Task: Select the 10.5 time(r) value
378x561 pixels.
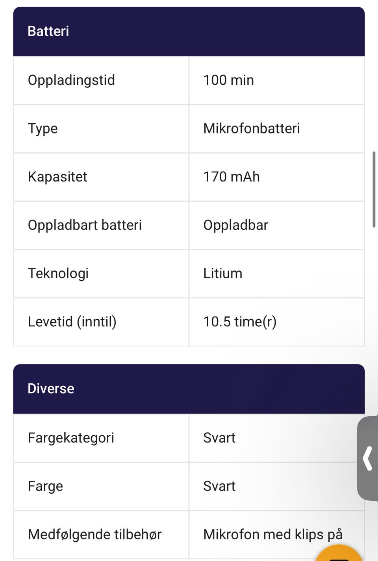Action: click(240, 322)
